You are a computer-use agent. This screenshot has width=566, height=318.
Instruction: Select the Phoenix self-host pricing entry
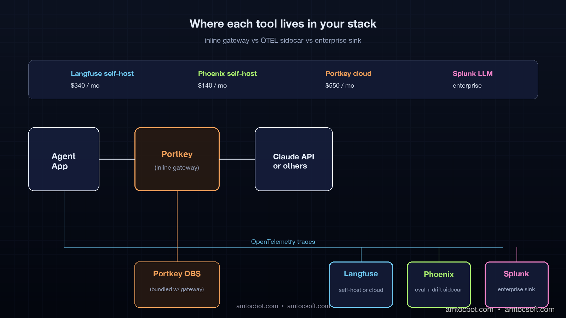point(227,73)
